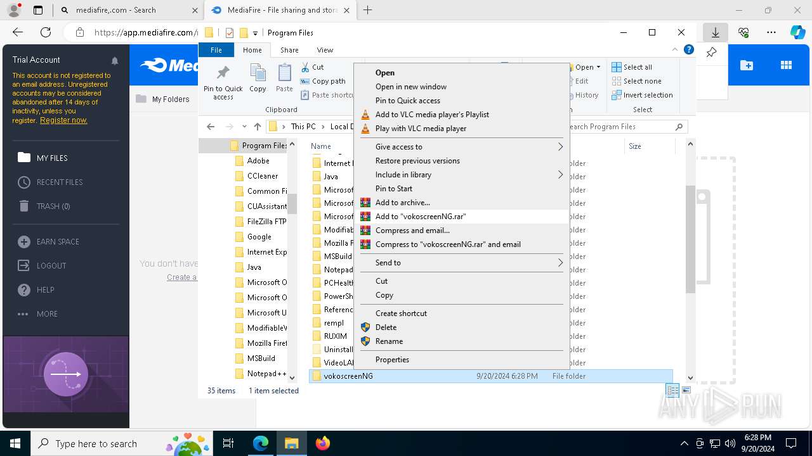Select CCleaner folder in navigation tree

pos(256,176)
